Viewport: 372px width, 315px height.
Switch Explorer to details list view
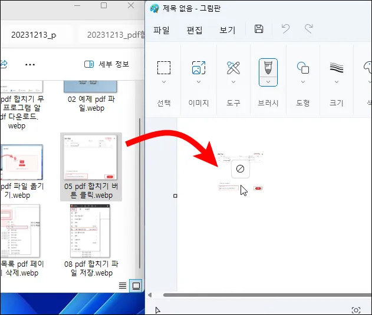coord(123,286)
